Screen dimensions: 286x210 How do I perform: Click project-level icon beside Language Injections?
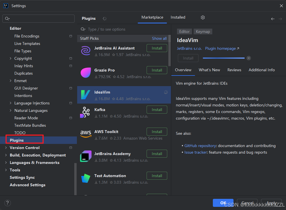(71, 103)
